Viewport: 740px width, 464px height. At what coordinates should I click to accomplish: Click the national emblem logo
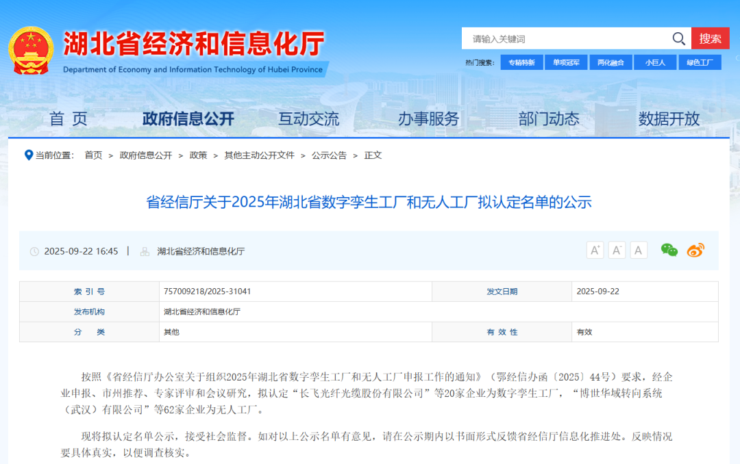(31, 51)
